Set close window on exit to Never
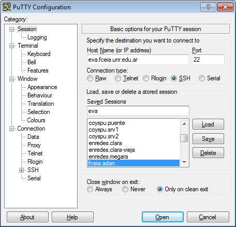This screenshot has width=236, height=227. (x=125, y=189)
